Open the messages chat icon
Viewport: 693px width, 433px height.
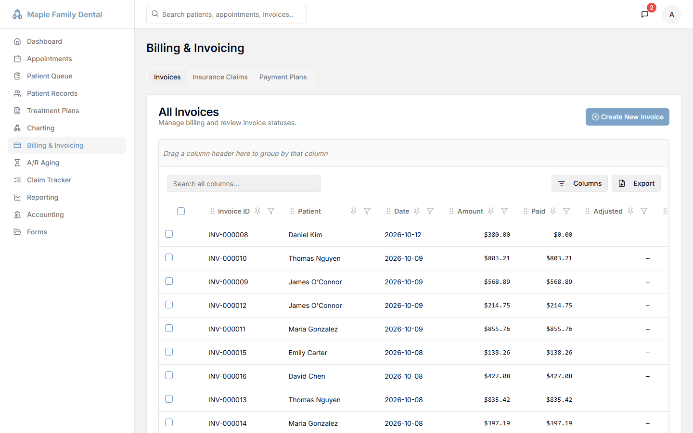tap(645, 14)
